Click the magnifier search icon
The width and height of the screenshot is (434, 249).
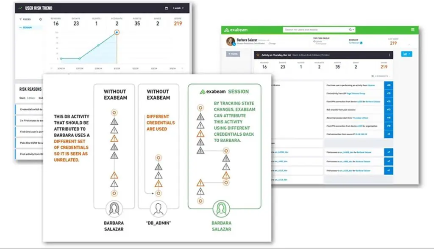click(x=349, y=30)
